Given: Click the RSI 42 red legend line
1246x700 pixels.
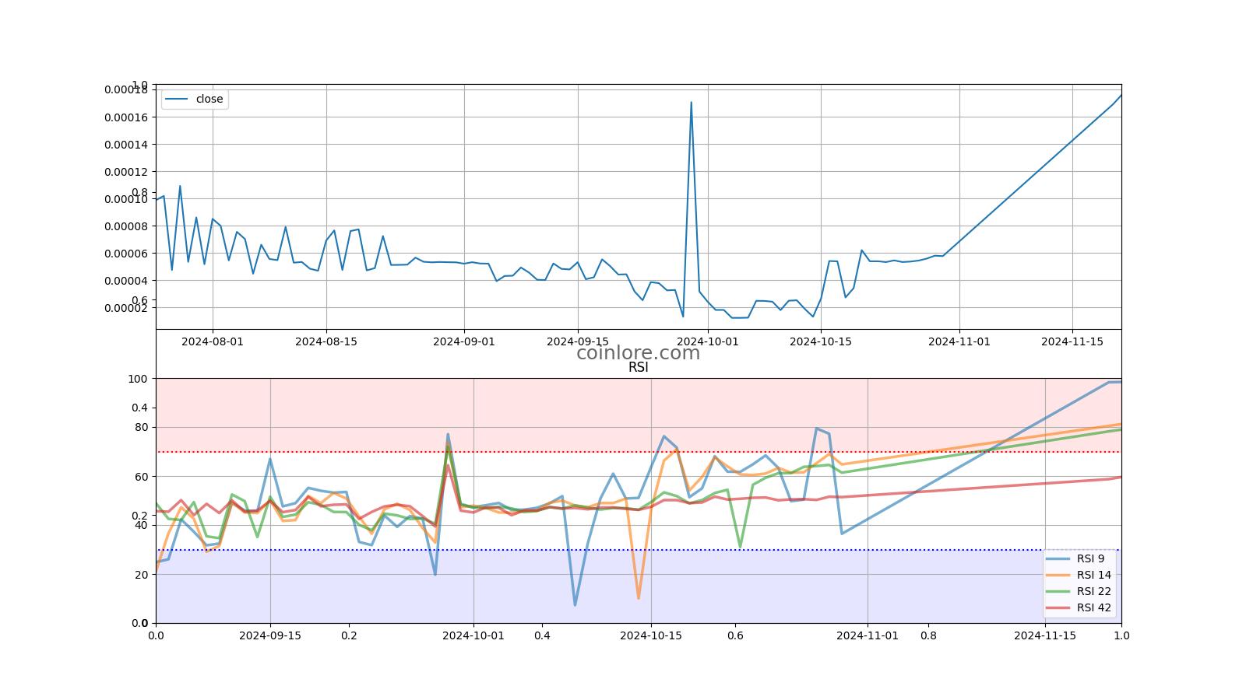Looking at the screenshot, I should tap(1058, 607).
